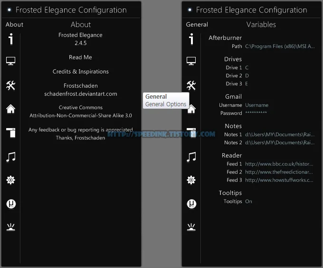Click the General label above the right sidebar
This screenshot has height=268, width=323.
pyautogui.click(x=197, y=25)
